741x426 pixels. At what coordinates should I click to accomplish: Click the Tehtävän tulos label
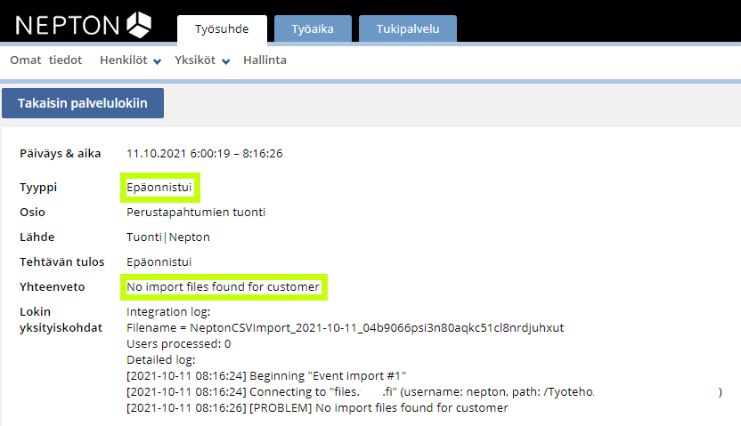(62, 262)
